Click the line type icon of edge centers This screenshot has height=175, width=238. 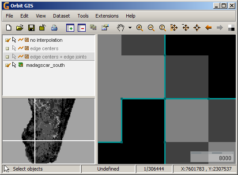[x=21, y=48]
